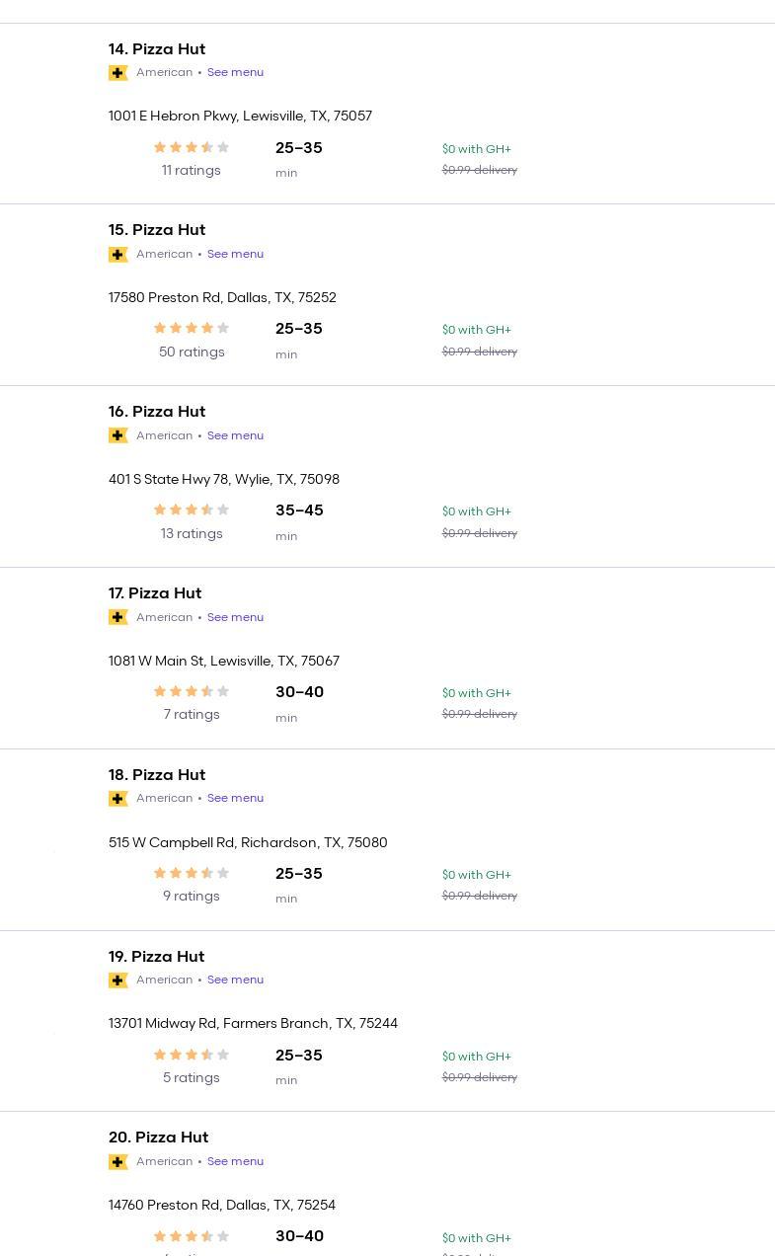Click the GH+ badge icon for listing 14
The height and width of the screenshot is (1256, 775).
(118, 73)
